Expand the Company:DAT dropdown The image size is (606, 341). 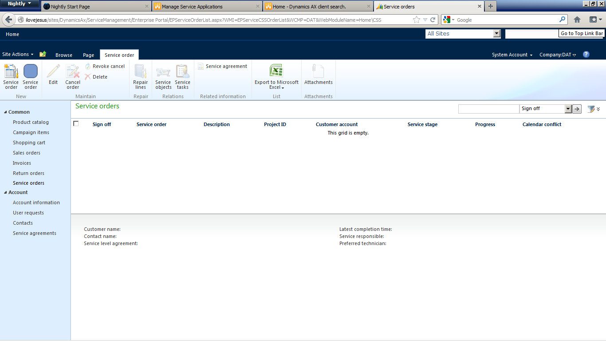tap(557, 54)
